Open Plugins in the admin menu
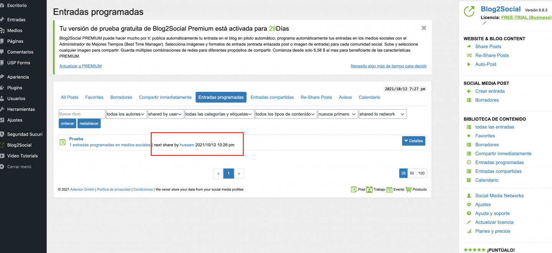The width and height of the screenshot is (552, 253). (15, 88)
